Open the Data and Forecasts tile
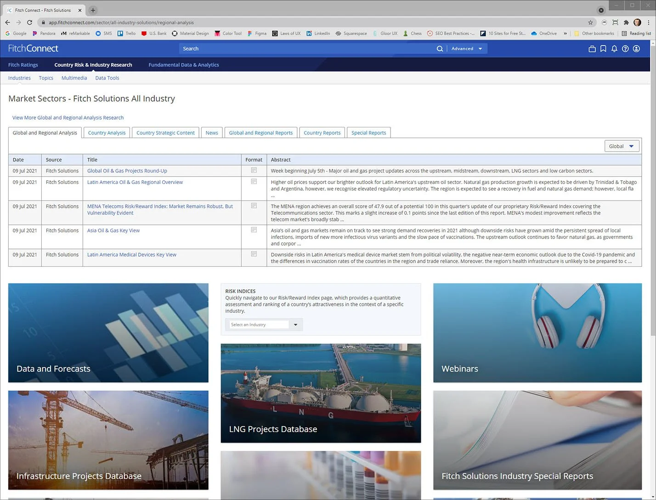 click(x=108, y=333)
